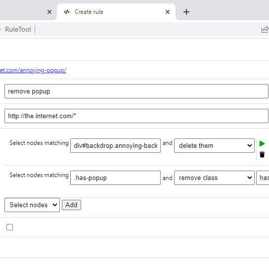Close the Create rule tab
269x269 pixels.
(x=168, y=12)
